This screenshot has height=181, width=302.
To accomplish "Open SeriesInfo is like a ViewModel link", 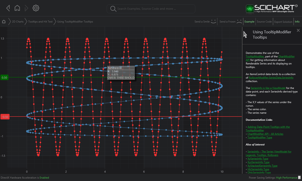I will pos(268,88).
